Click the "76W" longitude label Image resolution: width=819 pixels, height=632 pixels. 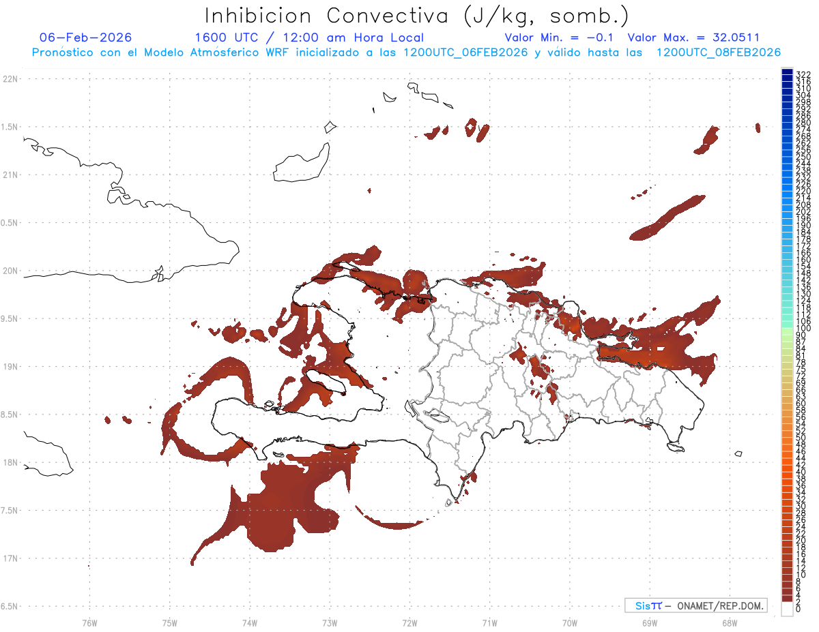pos(89,622)
